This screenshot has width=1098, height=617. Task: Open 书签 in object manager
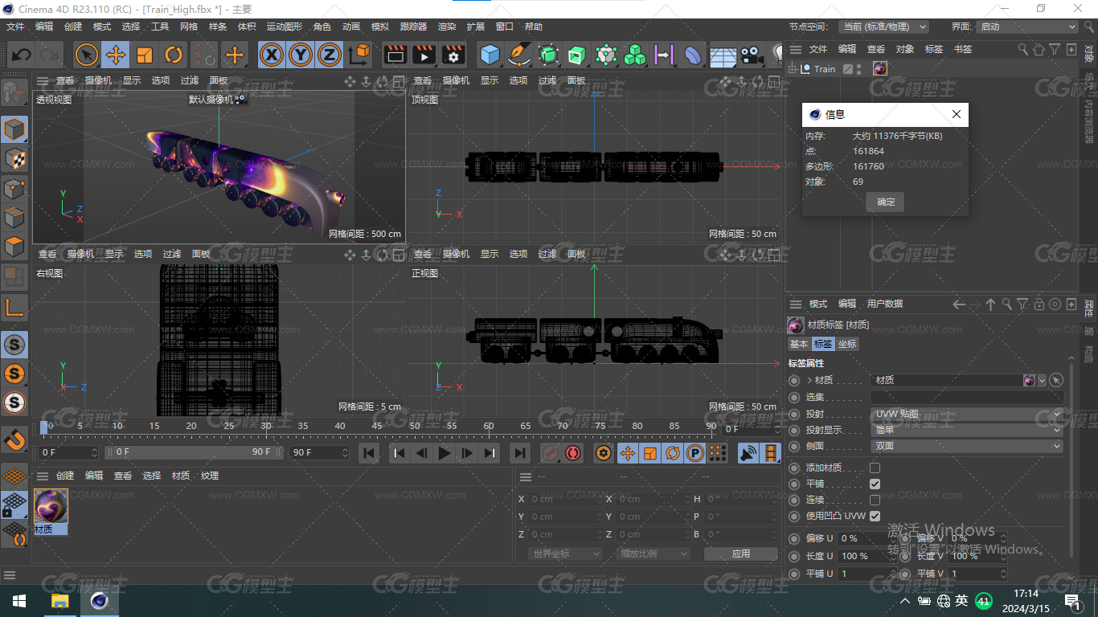tap(962, 49)
